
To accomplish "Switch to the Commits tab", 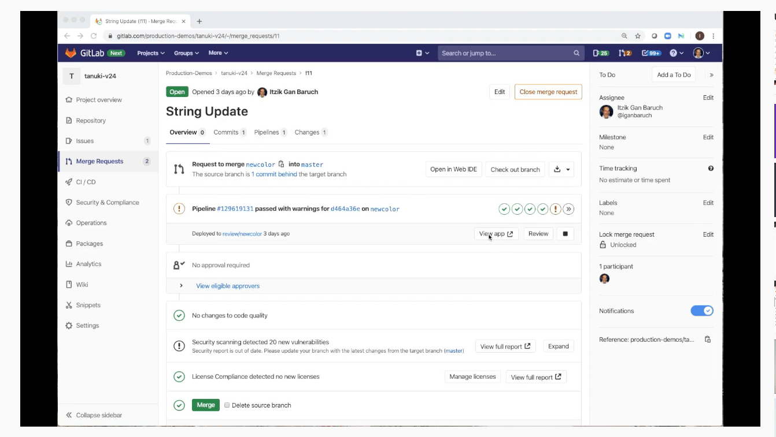I will [226, 132].
